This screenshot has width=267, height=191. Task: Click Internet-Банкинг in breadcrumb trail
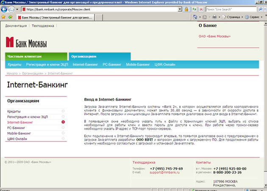tap(60, 73)
